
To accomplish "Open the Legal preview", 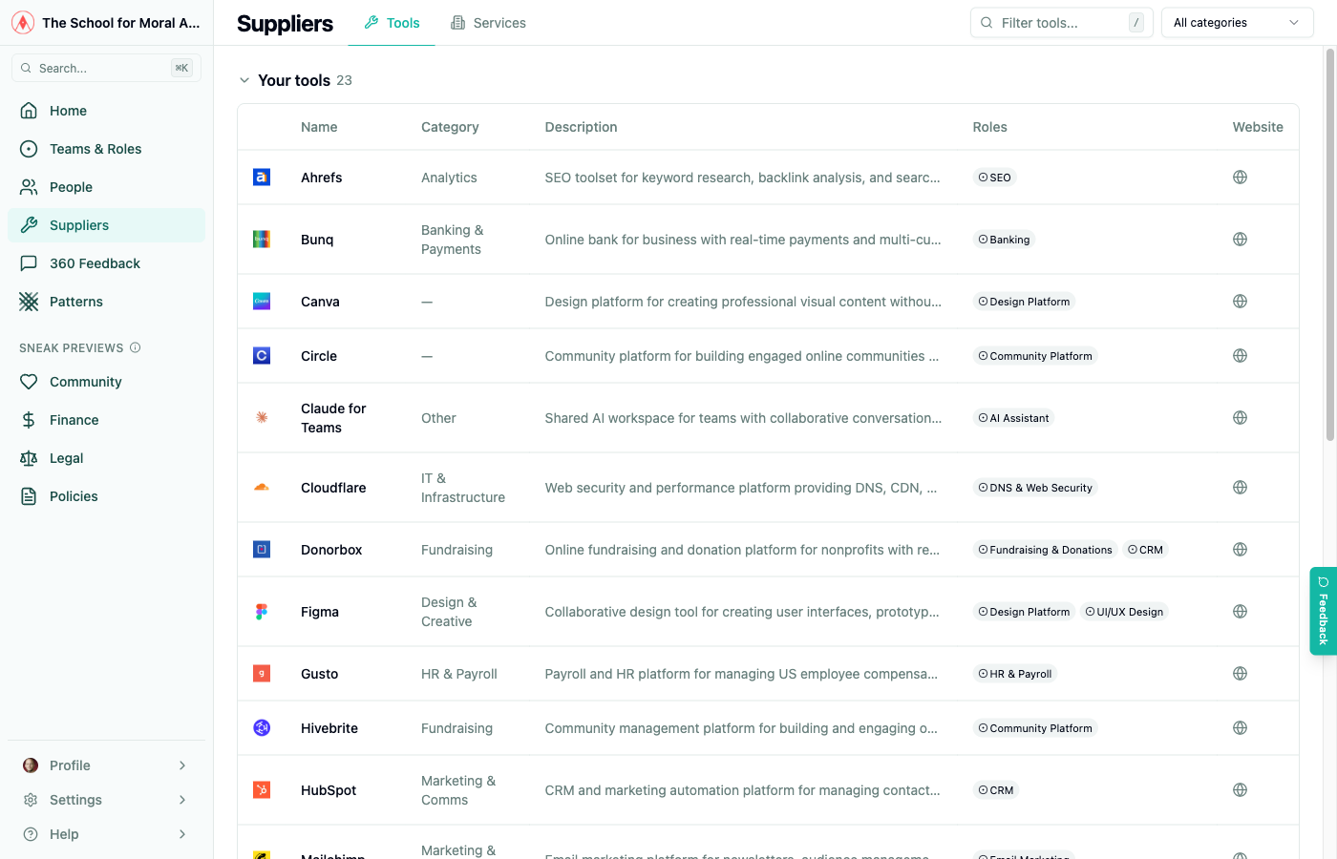I will (106, 458).
